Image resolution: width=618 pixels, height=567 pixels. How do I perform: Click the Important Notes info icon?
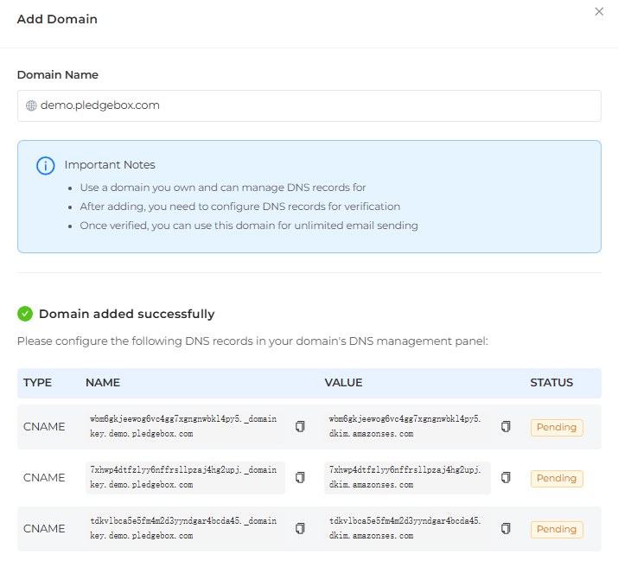pyautogui.click(x=45, y=165)
